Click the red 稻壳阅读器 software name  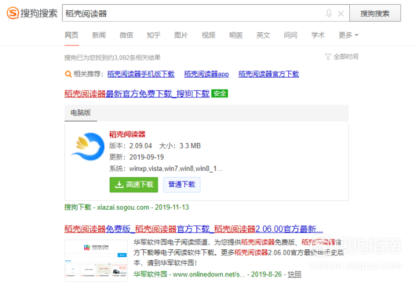[x=128, y=134]
